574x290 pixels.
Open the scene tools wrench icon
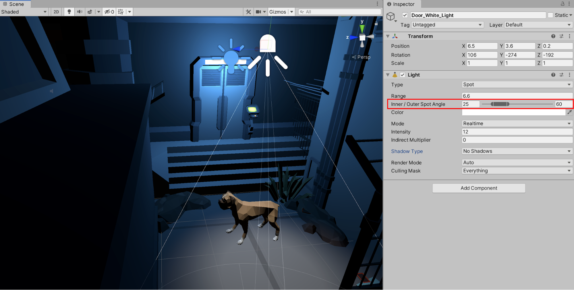click(x=248, y=12)
